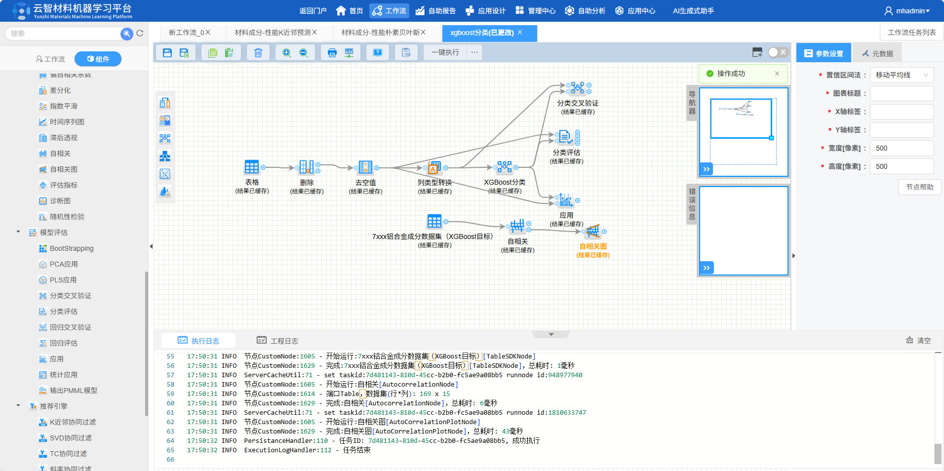This screenshot has height=471, width=944.
Task: Zoom in on the workflow canvas
Action: click(x=286, y=53)
